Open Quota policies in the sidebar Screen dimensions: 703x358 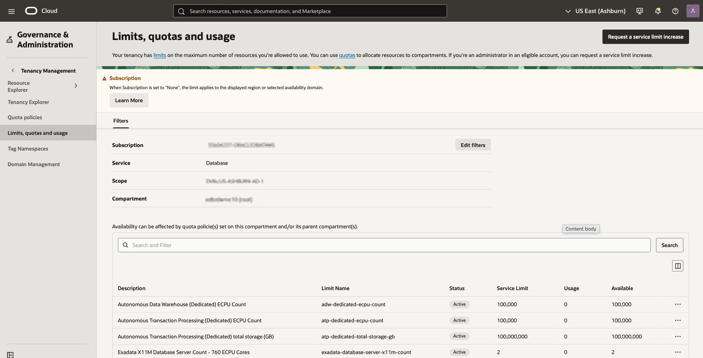[25, 117]
